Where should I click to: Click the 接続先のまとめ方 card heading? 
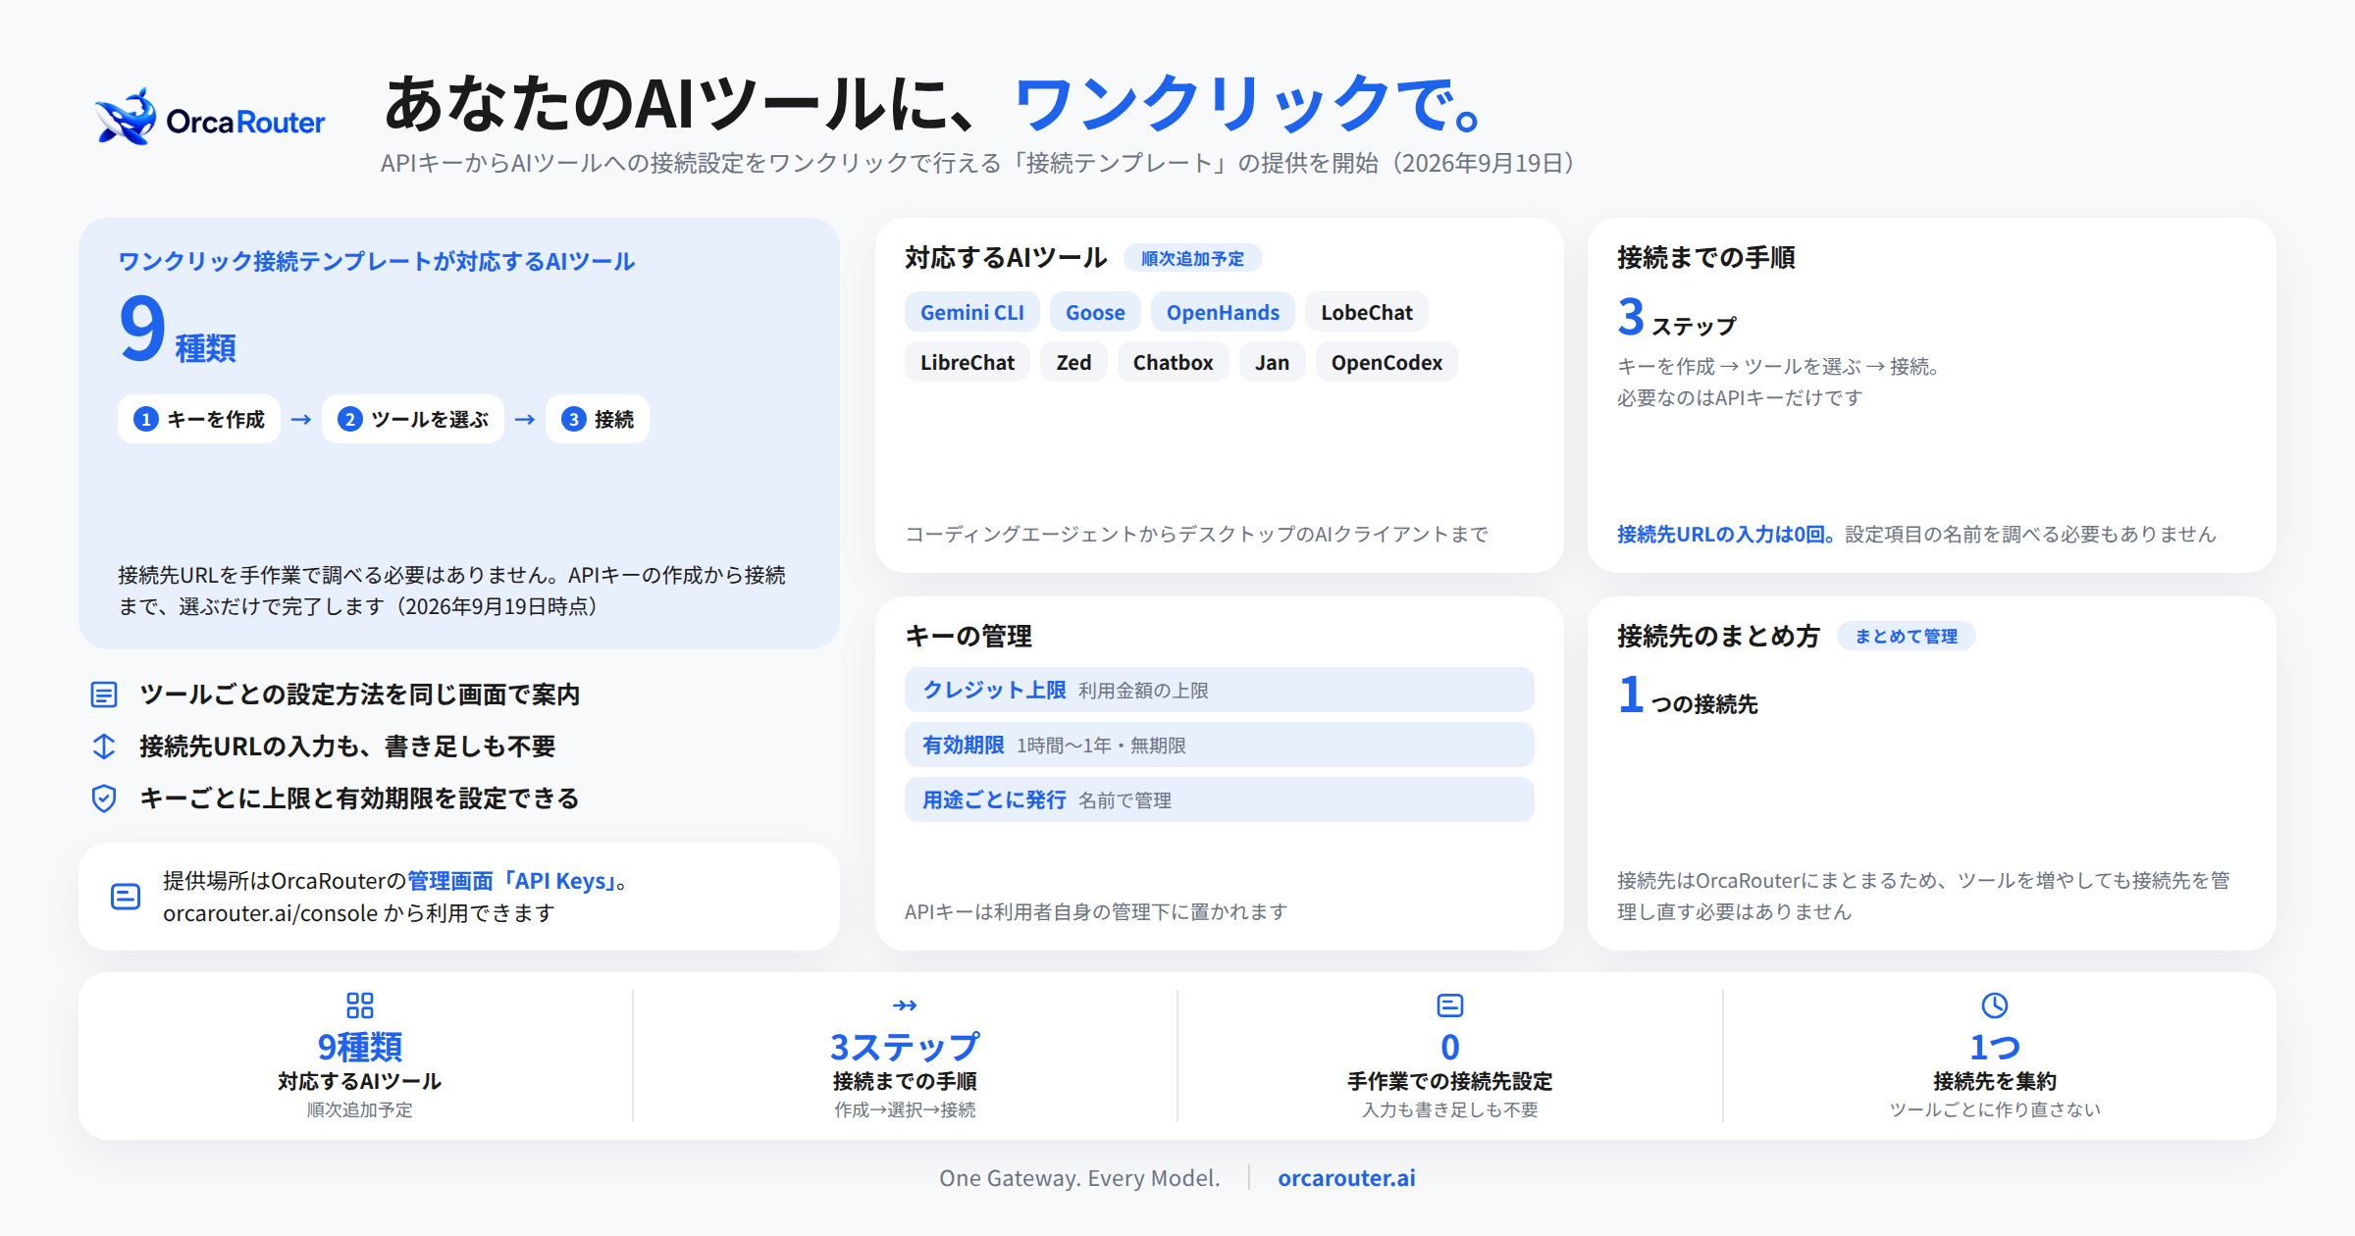click(1718, 637)
